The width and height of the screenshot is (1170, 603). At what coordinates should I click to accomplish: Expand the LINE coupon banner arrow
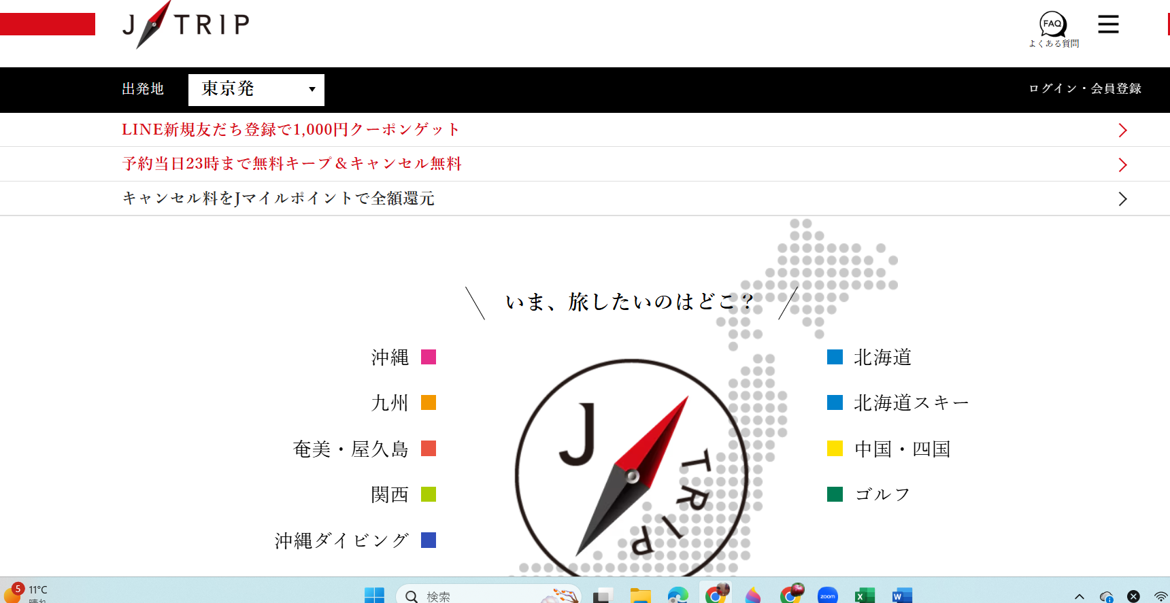[x=1122, y=131]
